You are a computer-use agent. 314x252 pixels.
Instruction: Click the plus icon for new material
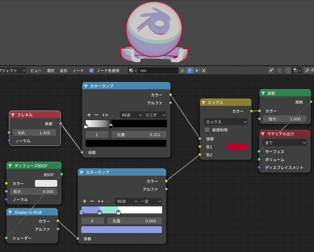197,71
